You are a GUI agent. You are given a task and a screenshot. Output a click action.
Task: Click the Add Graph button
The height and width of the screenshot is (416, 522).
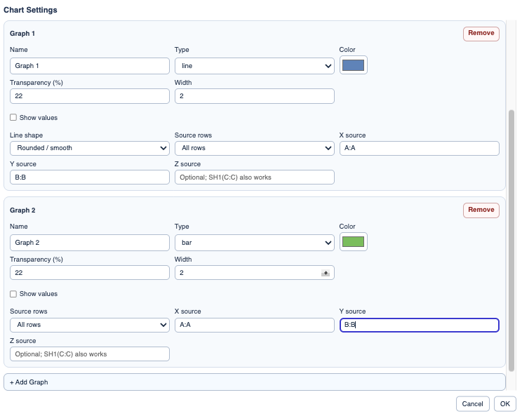(255, 382)
